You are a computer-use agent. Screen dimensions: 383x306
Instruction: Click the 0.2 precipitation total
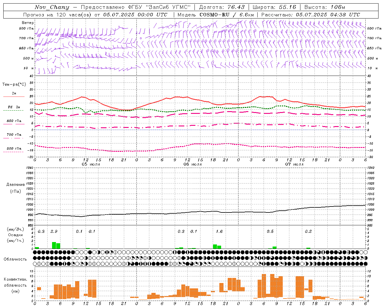point(308,232)
